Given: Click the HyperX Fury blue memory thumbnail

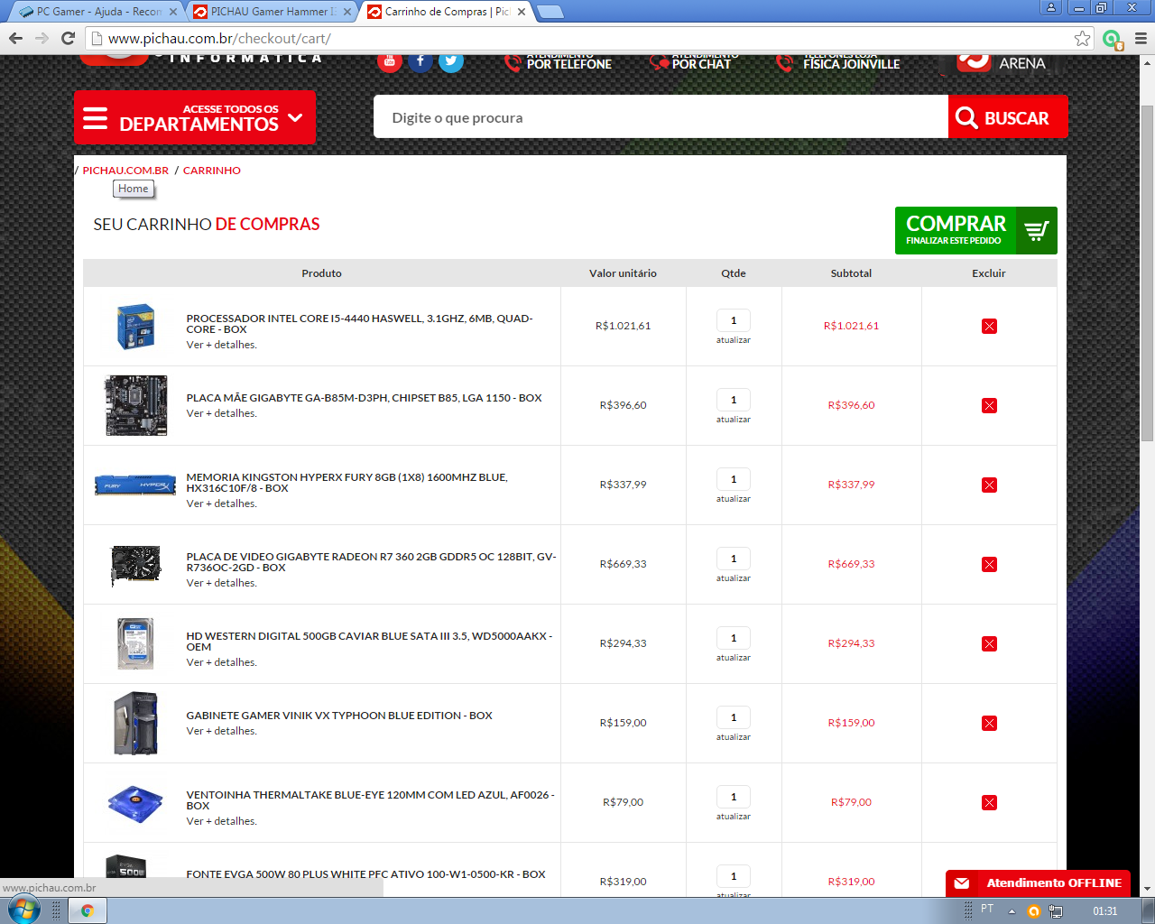Looking at the screenshot, I should pyautogui.click(x=135, y=485).
